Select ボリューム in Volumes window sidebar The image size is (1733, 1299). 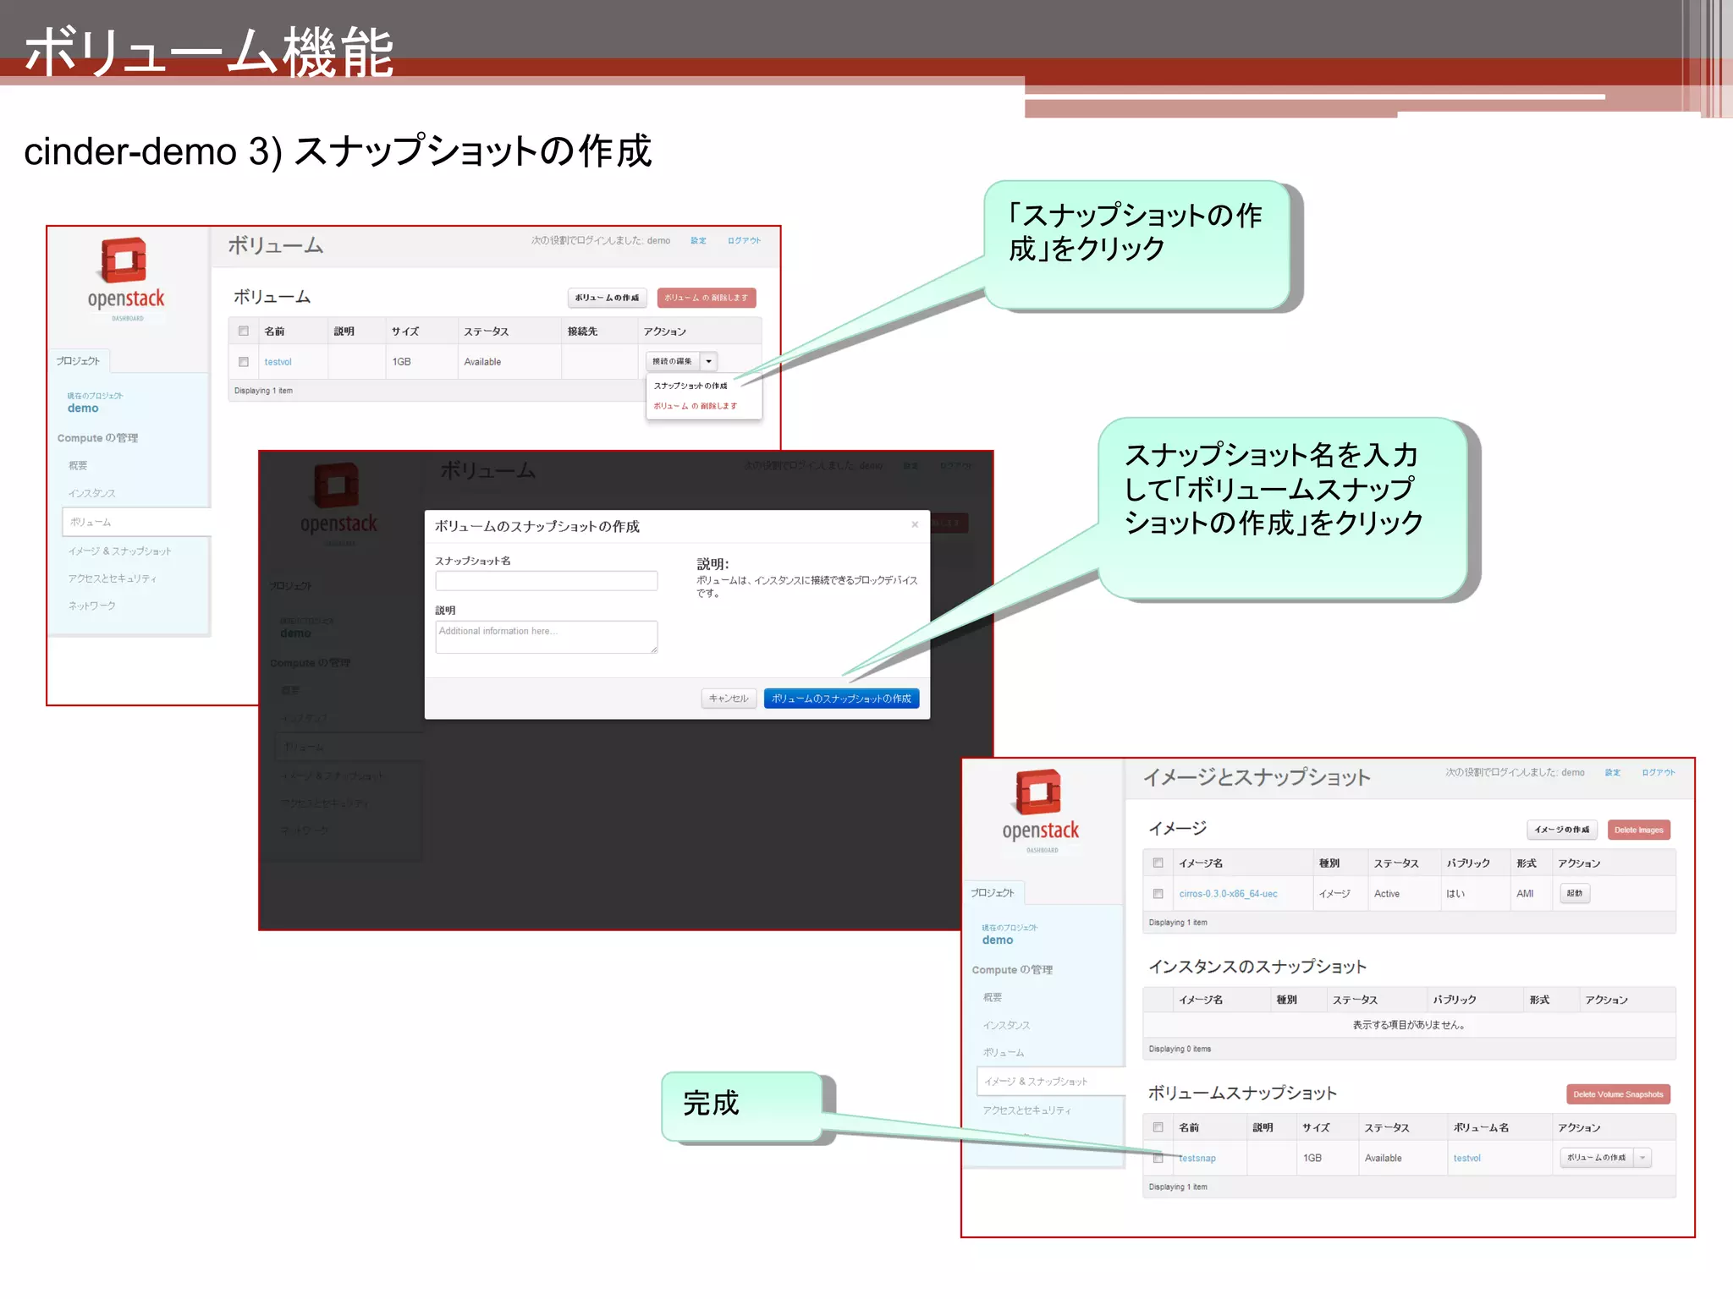135,522
